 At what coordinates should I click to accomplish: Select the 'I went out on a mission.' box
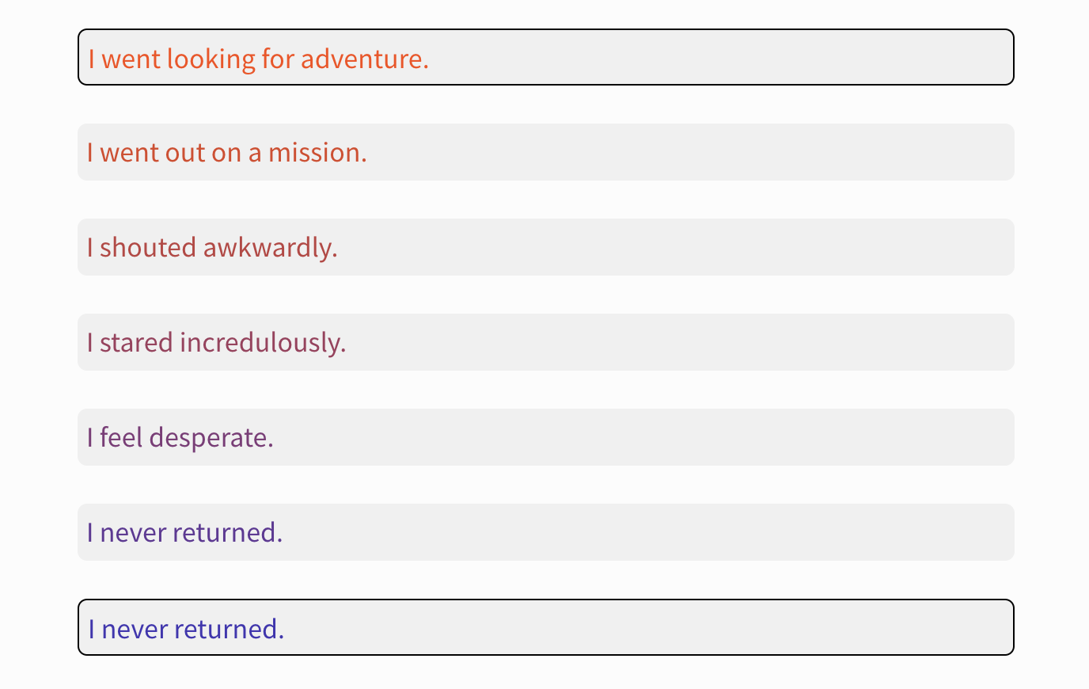coord(545,152)
